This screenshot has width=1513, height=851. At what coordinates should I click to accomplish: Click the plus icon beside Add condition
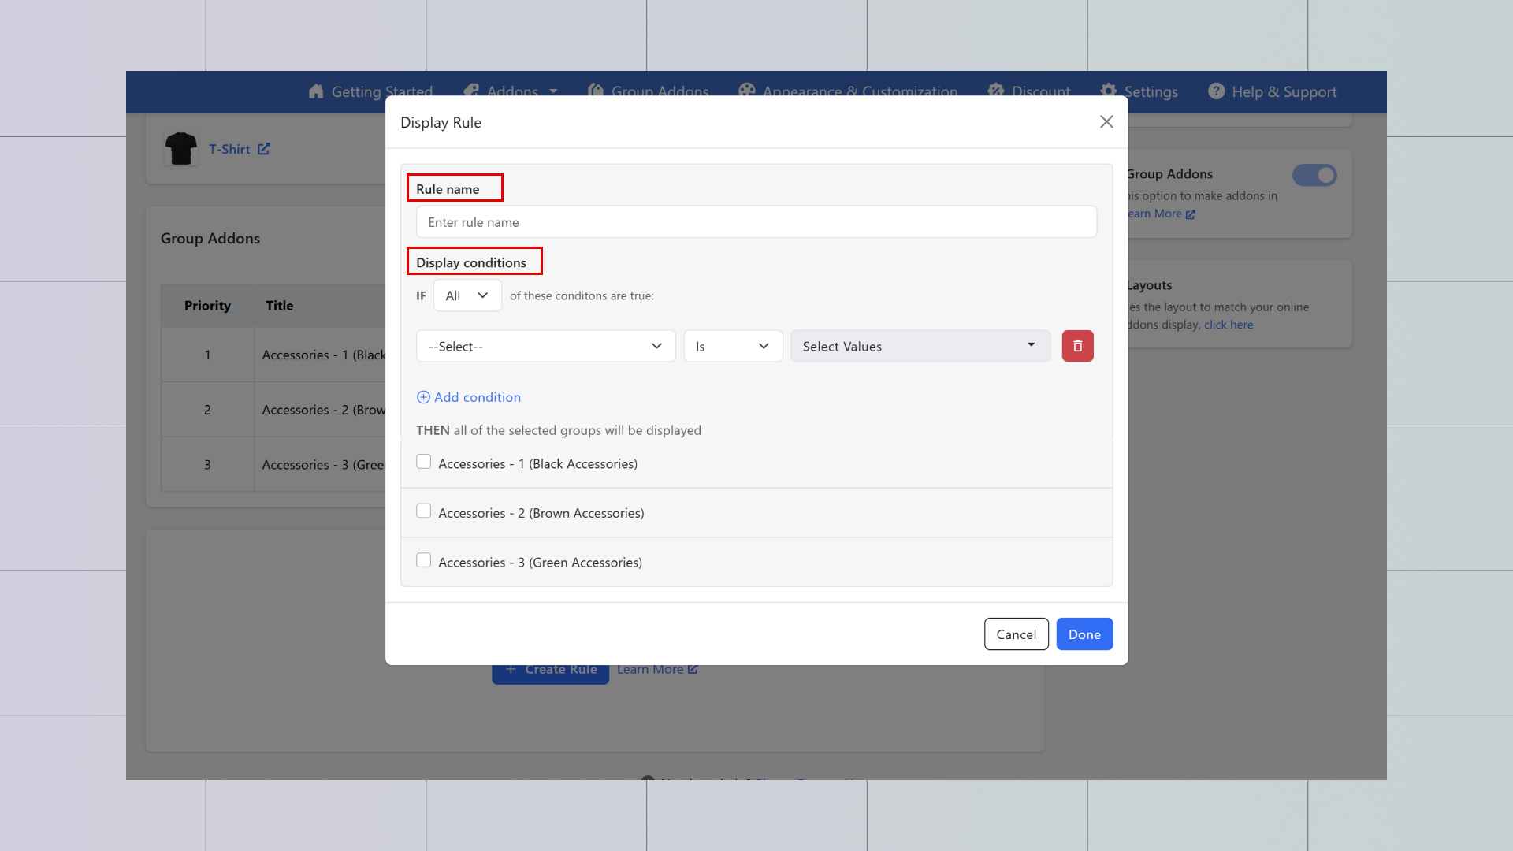coord(423,397)
